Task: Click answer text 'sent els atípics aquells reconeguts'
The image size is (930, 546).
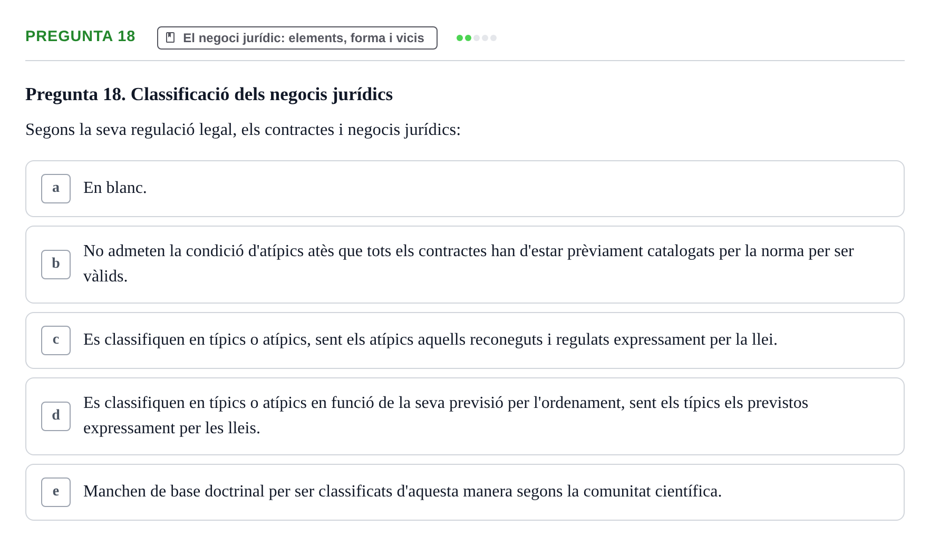Action: tap(429, 339)
